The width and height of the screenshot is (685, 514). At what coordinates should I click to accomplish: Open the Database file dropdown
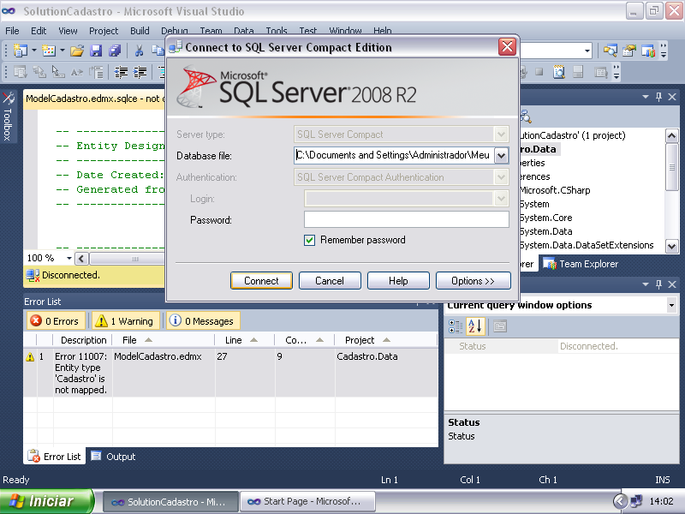tap(502, 156)
